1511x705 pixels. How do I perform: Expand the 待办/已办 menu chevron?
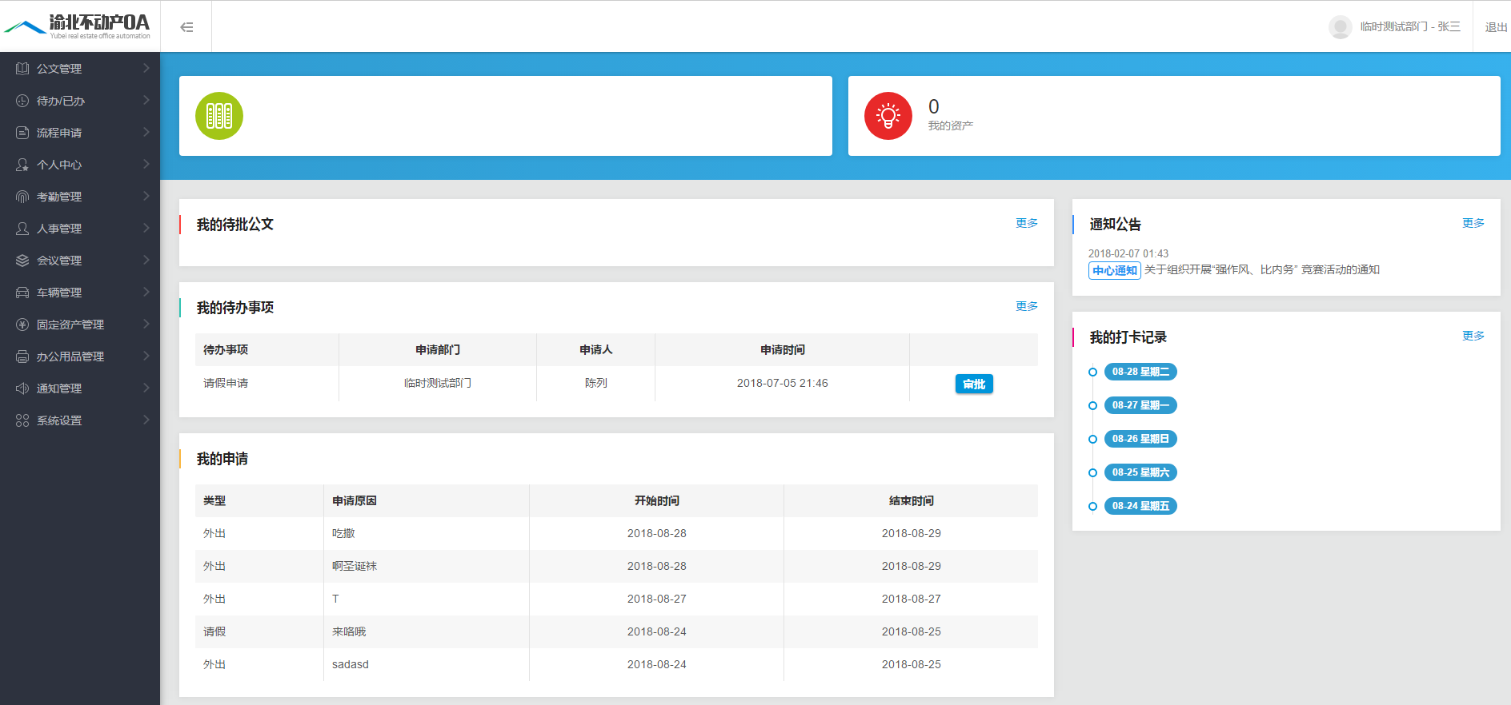[146, 100]
